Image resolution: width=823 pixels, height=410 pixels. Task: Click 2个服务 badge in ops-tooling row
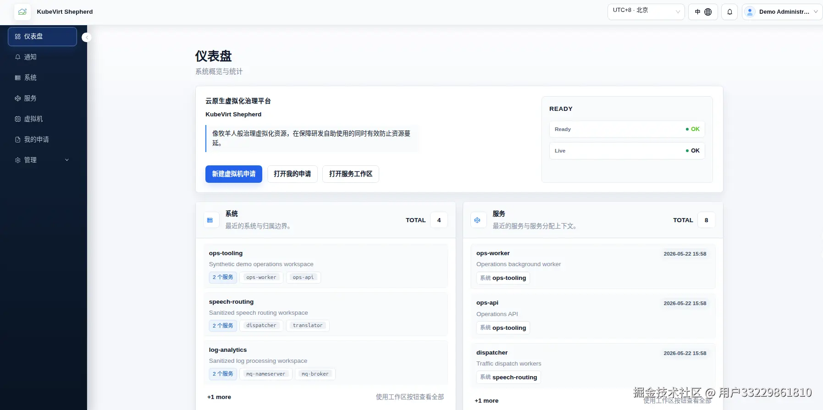coord(223,278)
